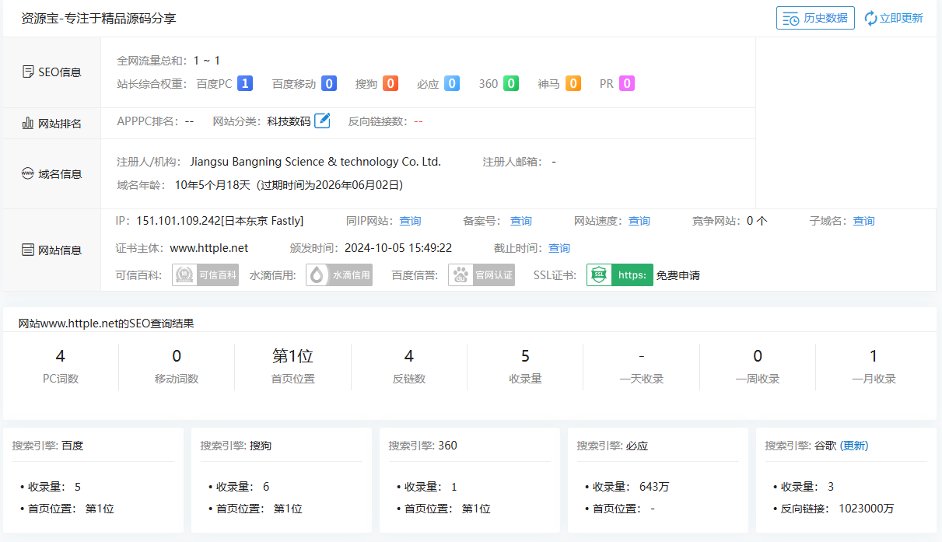Click the 百度移动 weight badge

point(329,83)
